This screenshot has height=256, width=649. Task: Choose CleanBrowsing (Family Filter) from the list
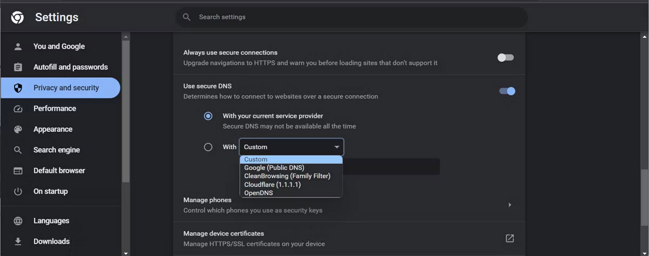[291, 176]
